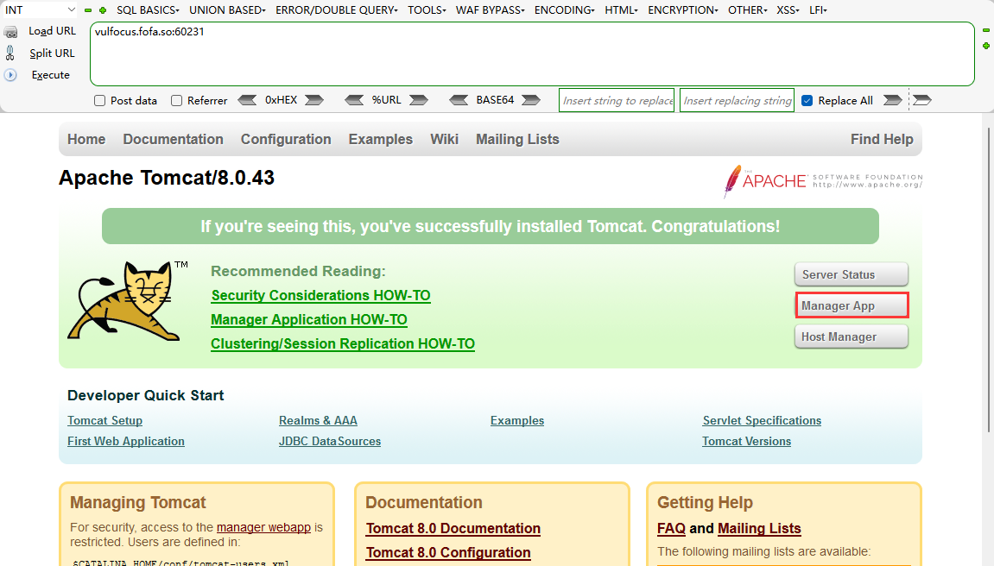The height and width of the screenshot is (566, 994).
Task: Click the right arrow after BASE64
Action: pos(530,100)
